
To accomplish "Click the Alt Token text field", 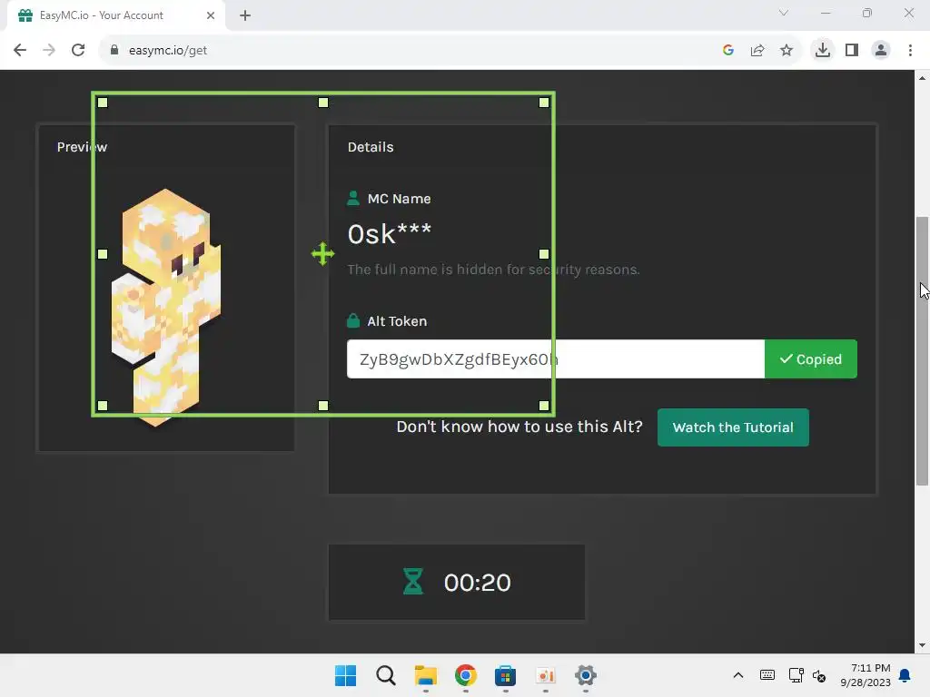I will point(556,359).
